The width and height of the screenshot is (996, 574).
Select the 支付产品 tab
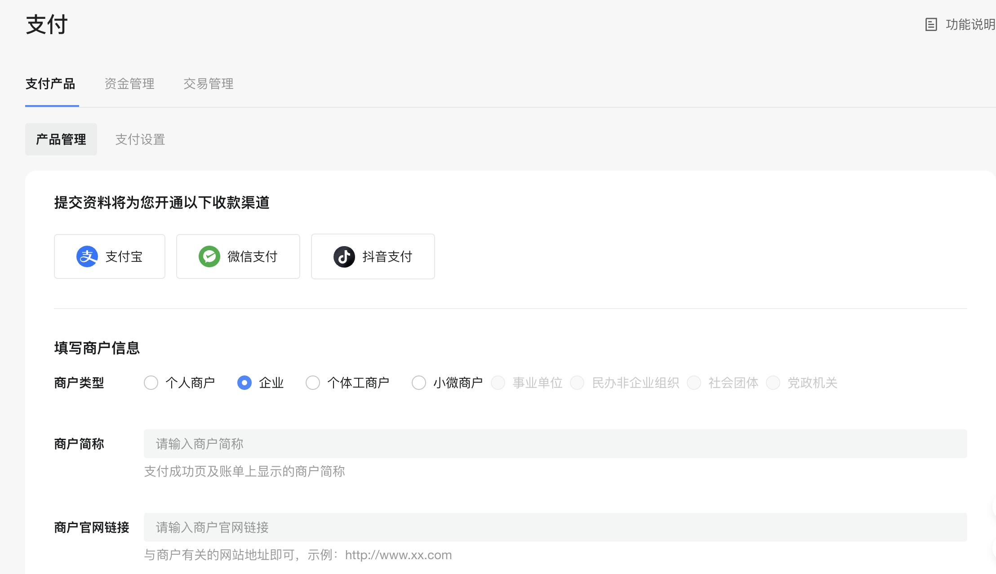50,84
